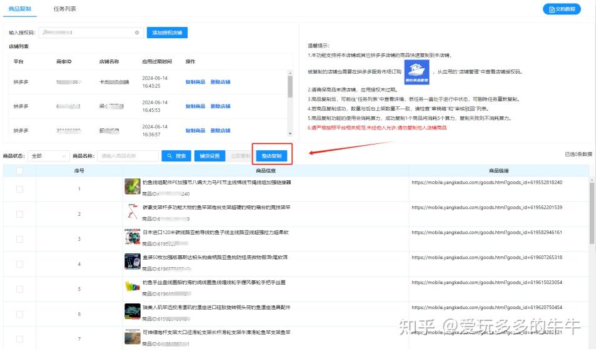Click 复制商品 link in the first store row
The height and width of the screenshot is (351, 596).
[x=195, y=82]
